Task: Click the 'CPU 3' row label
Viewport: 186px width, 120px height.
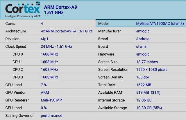Action: click(x=18, y=77)
